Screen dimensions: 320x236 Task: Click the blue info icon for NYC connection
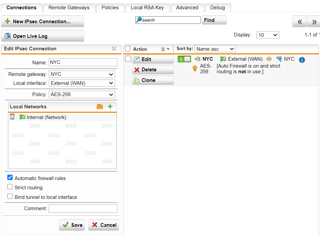click(302, 60)
